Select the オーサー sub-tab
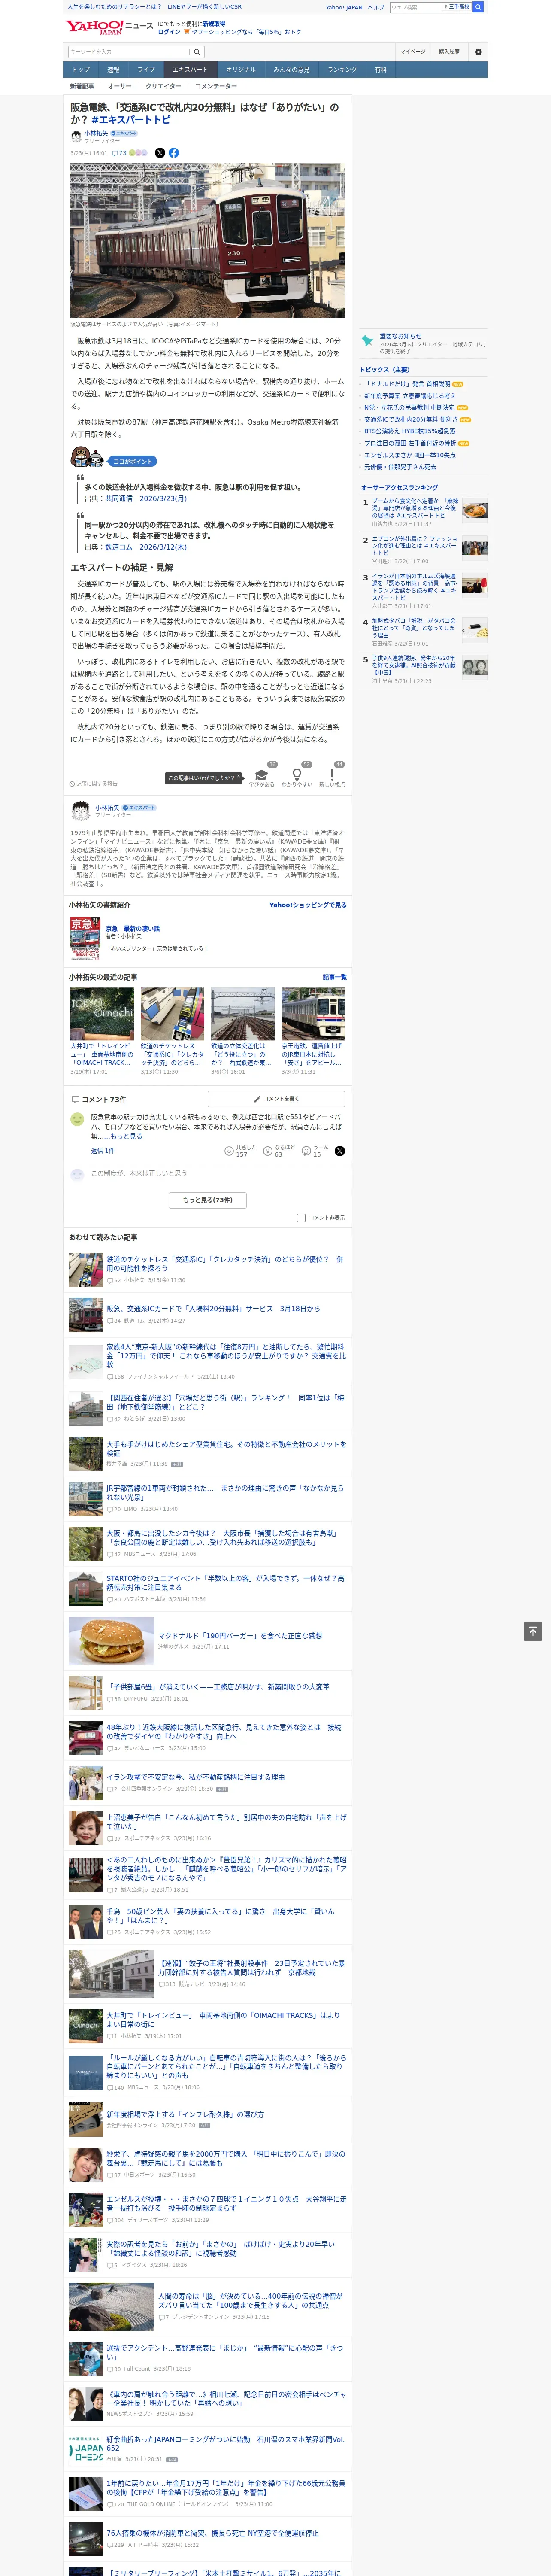The height and width of the screenshot is (2576, 551). (120, 86)
